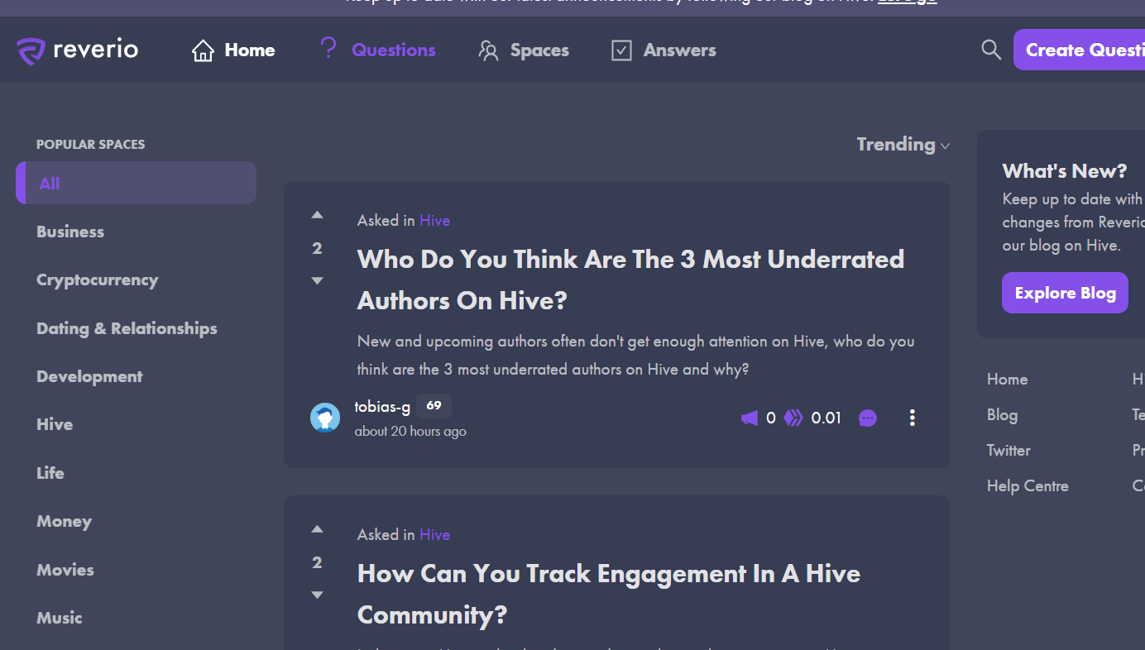The image size is (1145, 650).
Task: Click the Reverio logo icon
Action: click(31, 50)
